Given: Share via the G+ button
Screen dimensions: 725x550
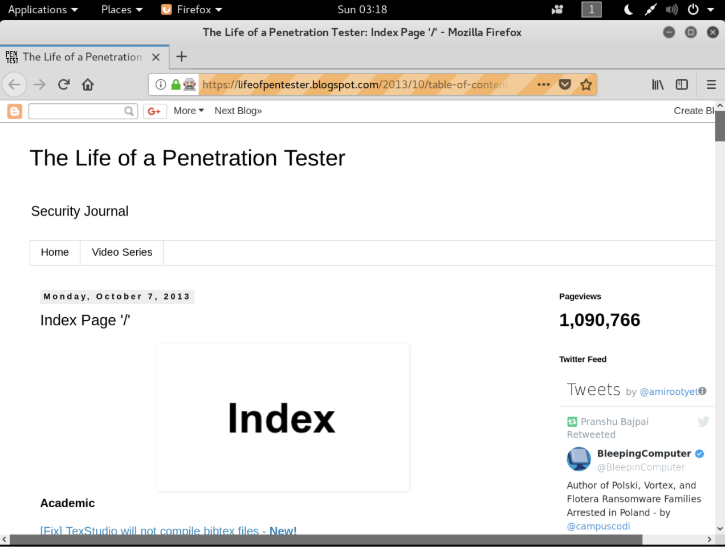Looking at the screenshot, I should click(154, 111).
